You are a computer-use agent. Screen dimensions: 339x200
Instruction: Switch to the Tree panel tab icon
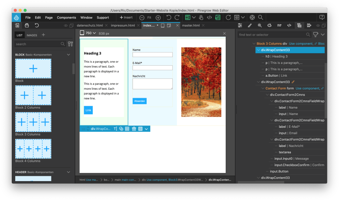pos(299,25)
